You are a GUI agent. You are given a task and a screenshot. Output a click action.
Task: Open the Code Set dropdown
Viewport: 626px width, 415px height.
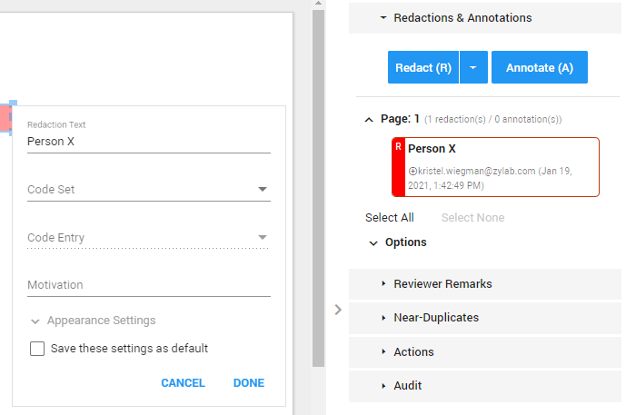(x=149, y=190)
